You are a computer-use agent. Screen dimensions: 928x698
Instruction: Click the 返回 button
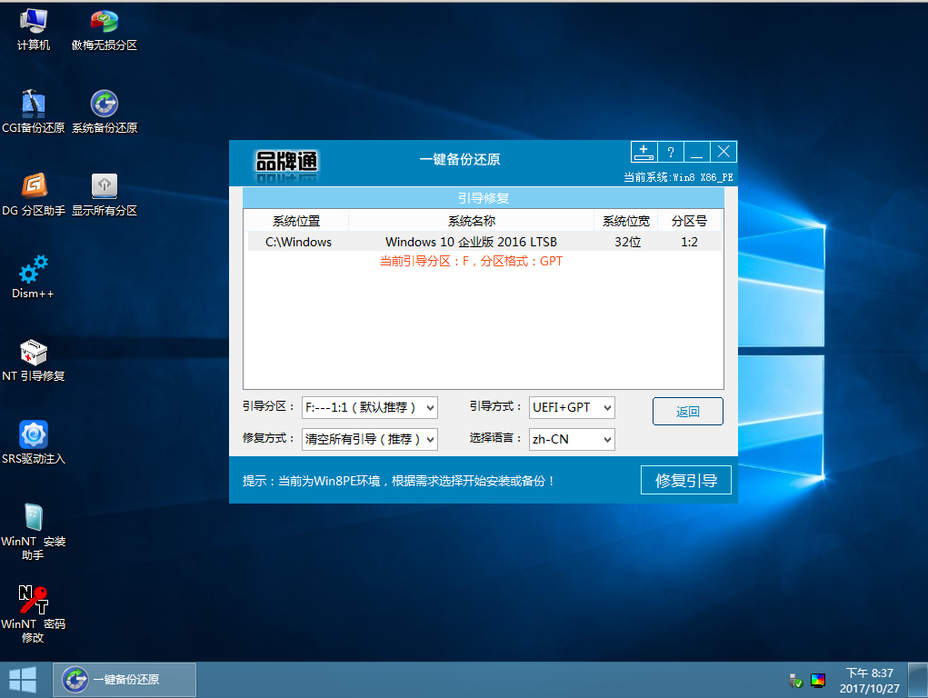[688, 412]
